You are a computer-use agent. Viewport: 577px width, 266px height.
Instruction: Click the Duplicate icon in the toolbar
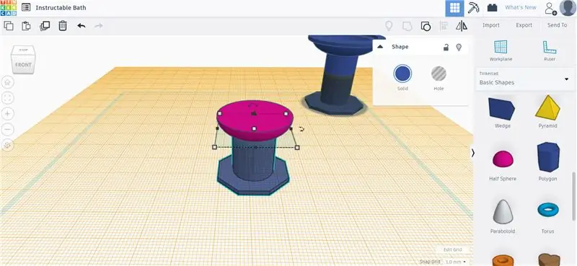point(45,26)
